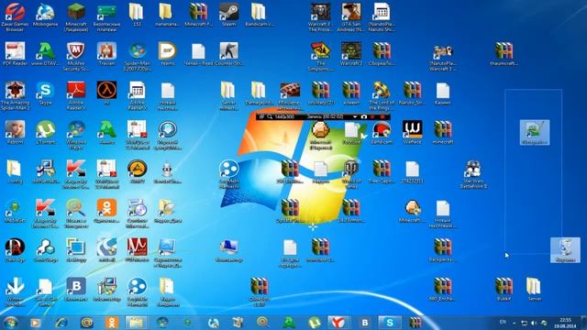587x330 pixels.
Task: Open Odnoklassniki taskbar shortcut
Action: 112,322
